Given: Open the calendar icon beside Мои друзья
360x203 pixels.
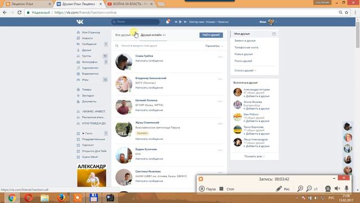Looking at the screenshot, I should point(274,34).
